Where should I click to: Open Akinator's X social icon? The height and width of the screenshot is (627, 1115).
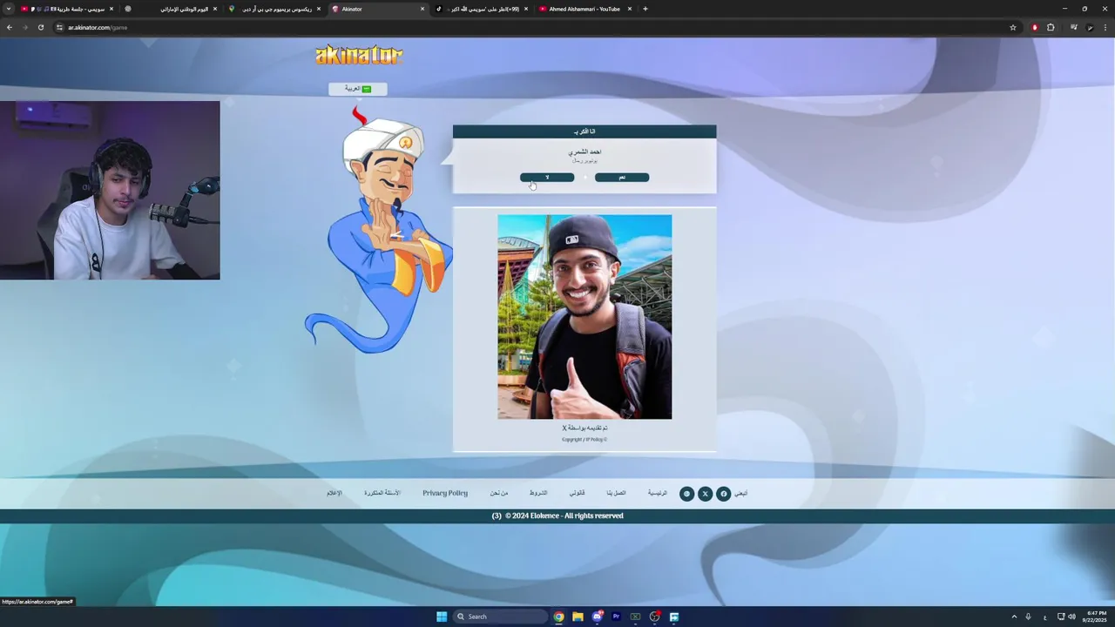coord(705,494)
